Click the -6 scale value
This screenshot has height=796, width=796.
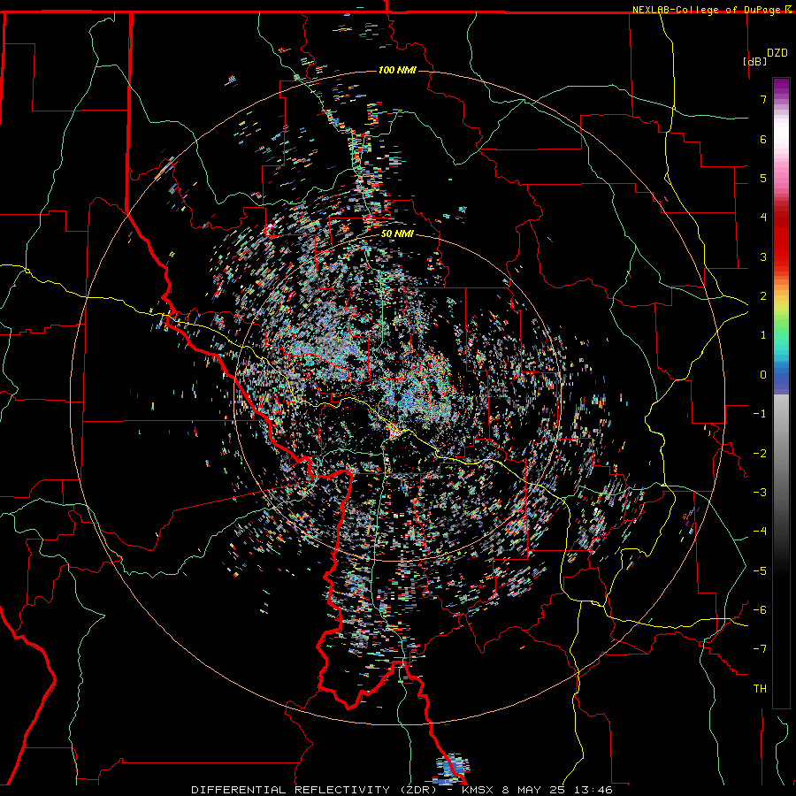[760, 610]
